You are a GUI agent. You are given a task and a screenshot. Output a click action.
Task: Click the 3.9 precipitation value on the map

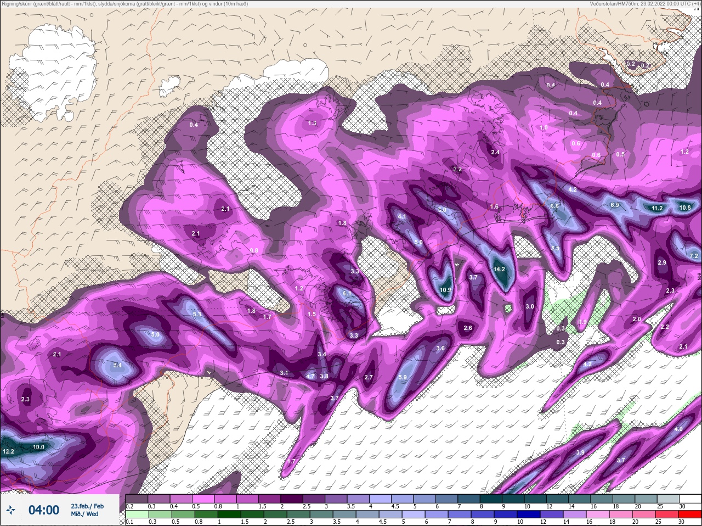pos(580,452)
